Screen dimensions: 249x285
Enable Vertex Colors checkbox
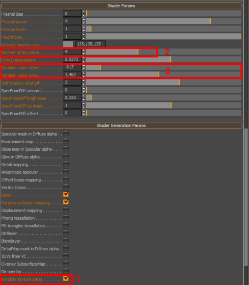(66, 187)
